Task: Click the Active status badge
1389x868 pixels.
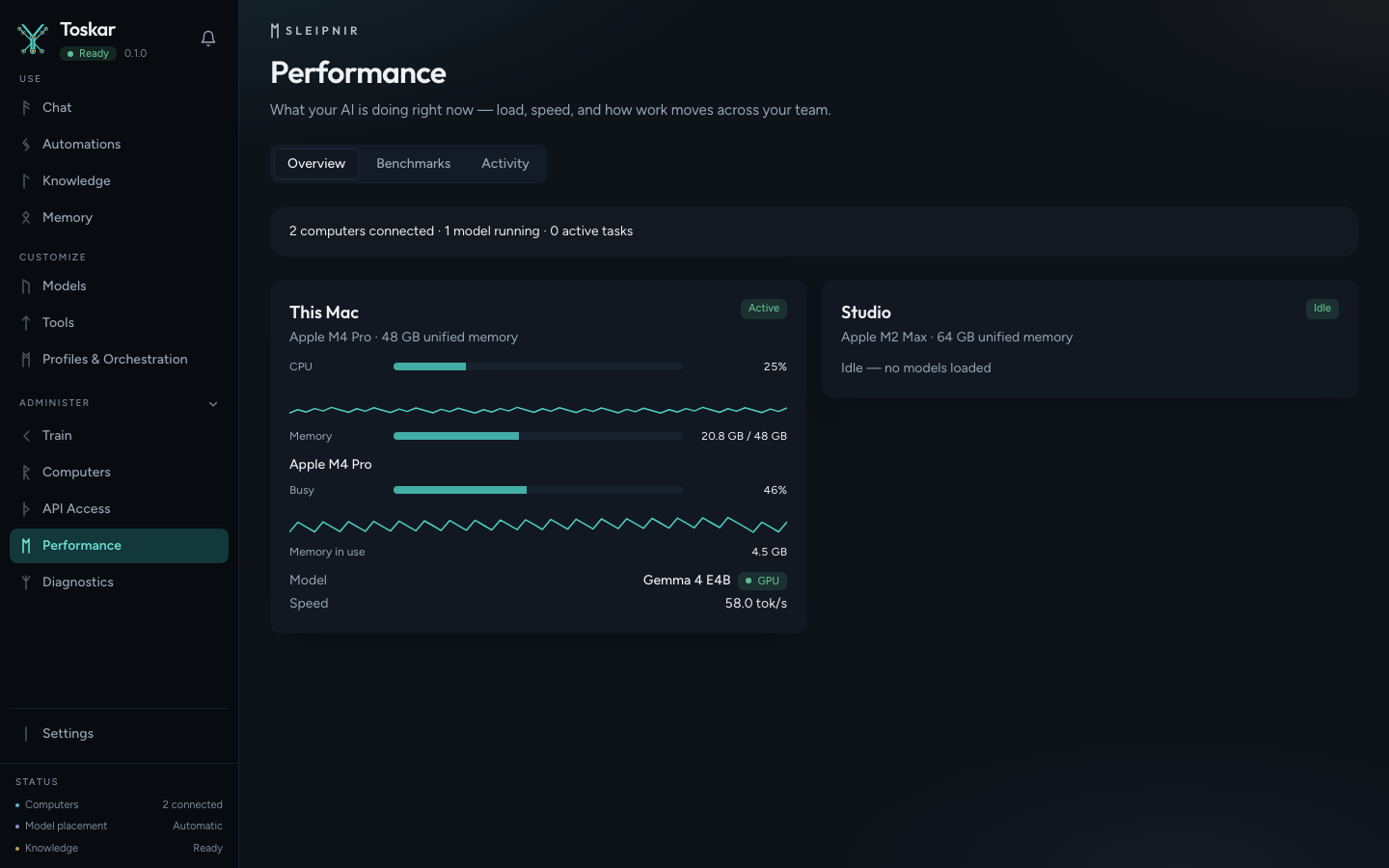Action: tap(764, 309)
